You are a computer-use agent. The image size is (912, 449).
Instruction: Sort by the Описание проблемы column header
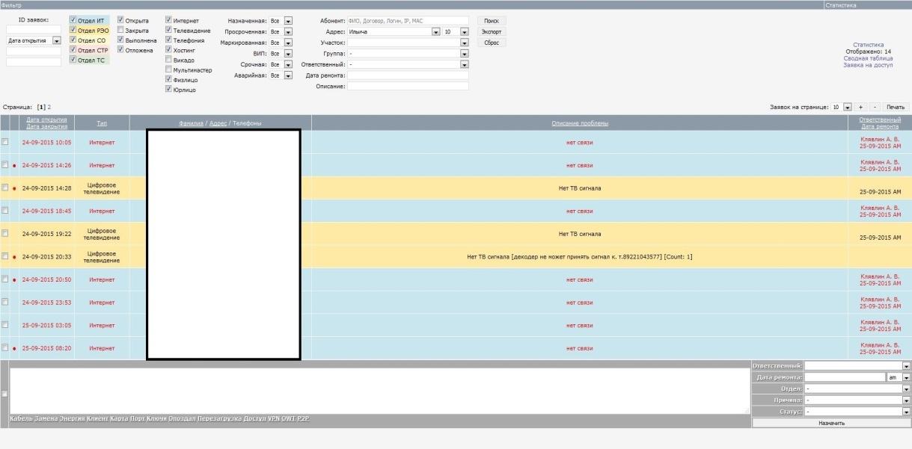pyautogui.click(x=580, y=123)
